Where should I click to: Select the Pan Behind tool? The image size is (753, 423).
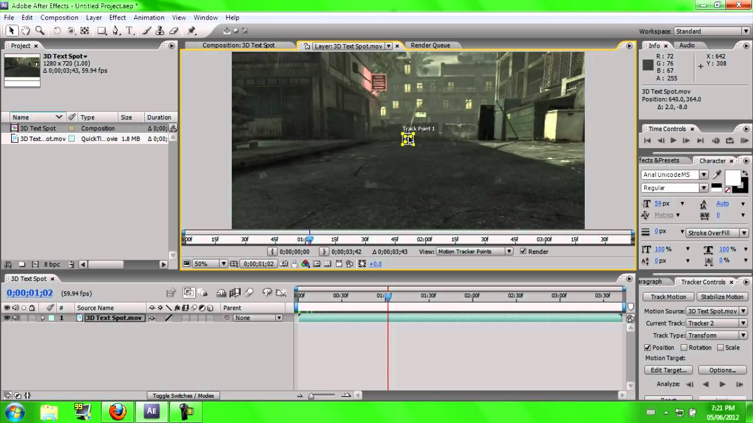[85, 31]
